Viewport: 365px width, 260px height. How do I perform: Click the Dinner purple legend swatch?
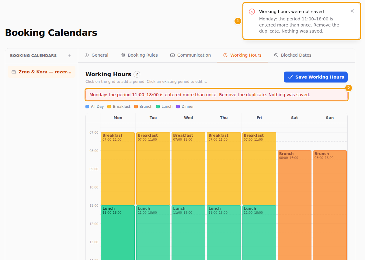pyautogui.click(x=178, y=107)
